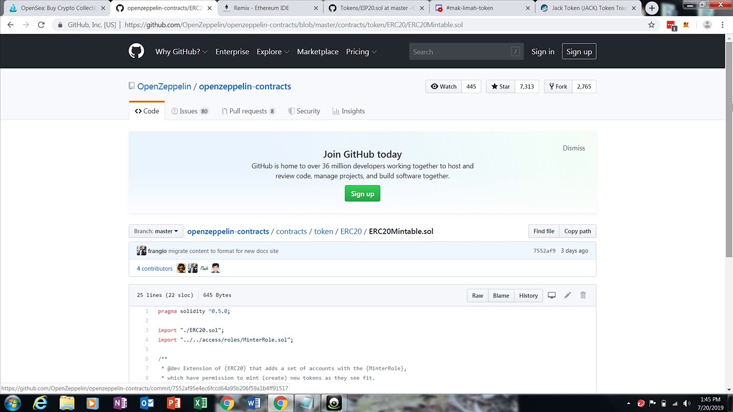Focus the GitHub search box
The image size is (733, 412).
point(466,51)
